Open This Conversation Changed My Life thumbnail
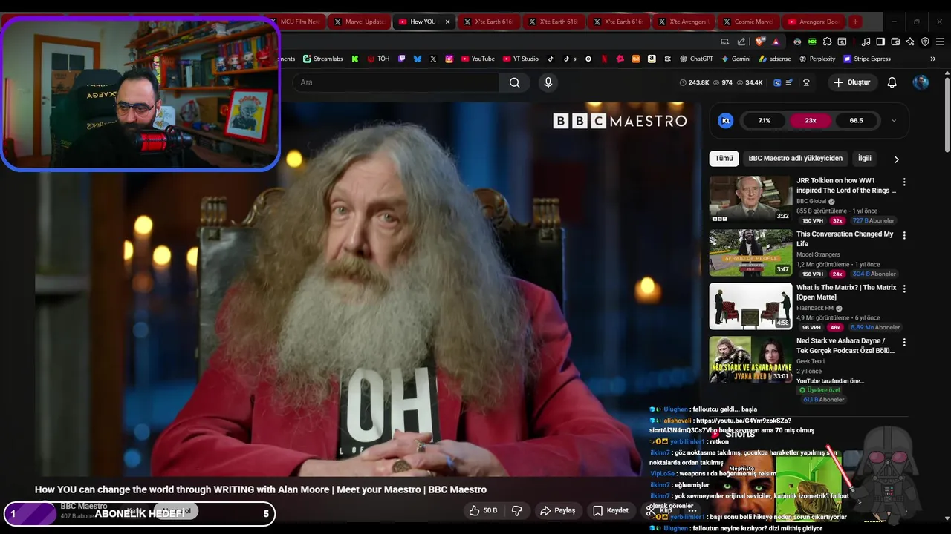Screen dimensions: 951x534 tap(750, 252)
